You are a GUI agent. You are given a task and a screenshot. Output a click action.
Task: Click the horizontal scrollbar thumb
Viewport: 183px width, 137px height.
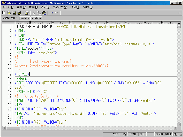[13, 128]
